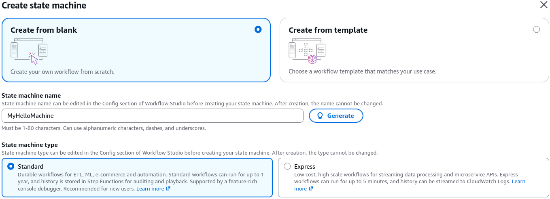This screenshot has height=199, width=550.
Task: Focus the State machine name input field
Action: click(x=153, y=116)
